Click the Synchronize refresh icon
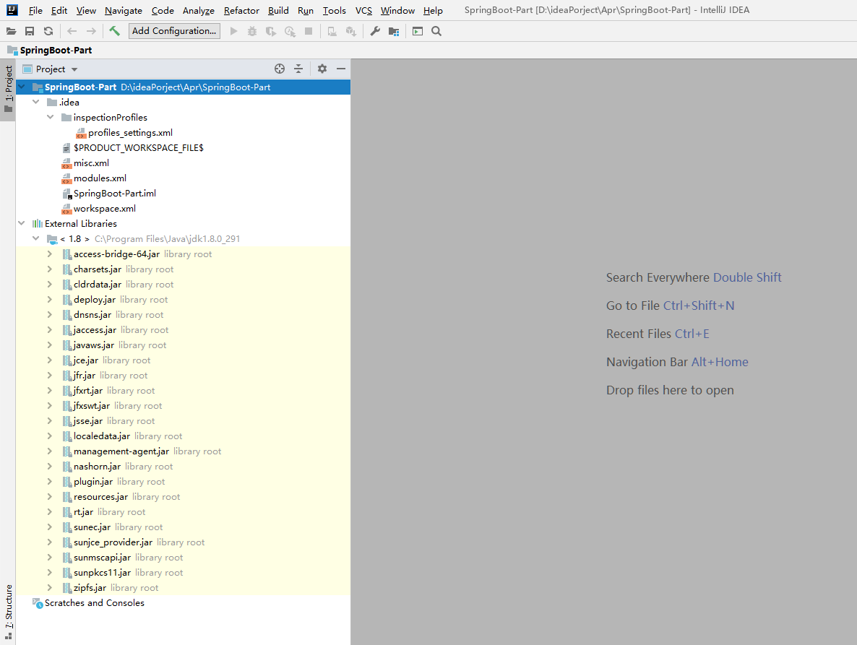The width and height of the screenshot is (857, 645). coord(48,31)
